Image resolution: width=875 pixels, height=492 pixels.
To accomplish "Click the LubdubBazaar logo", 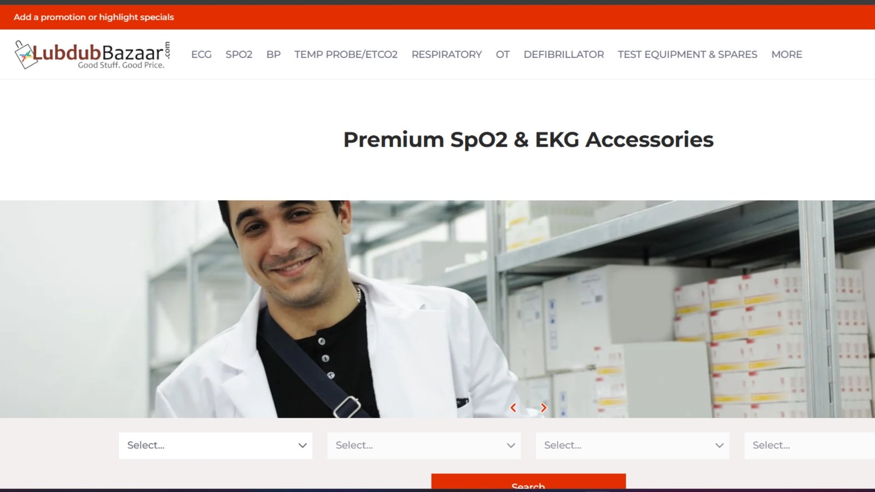I will 92,55.
